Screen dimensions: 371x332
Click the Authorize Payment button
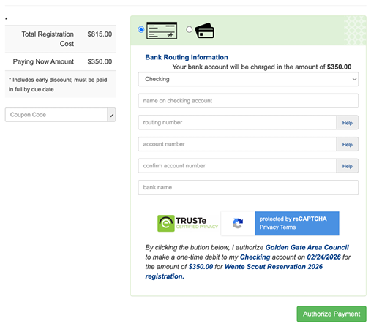click(x=331, y=314)
